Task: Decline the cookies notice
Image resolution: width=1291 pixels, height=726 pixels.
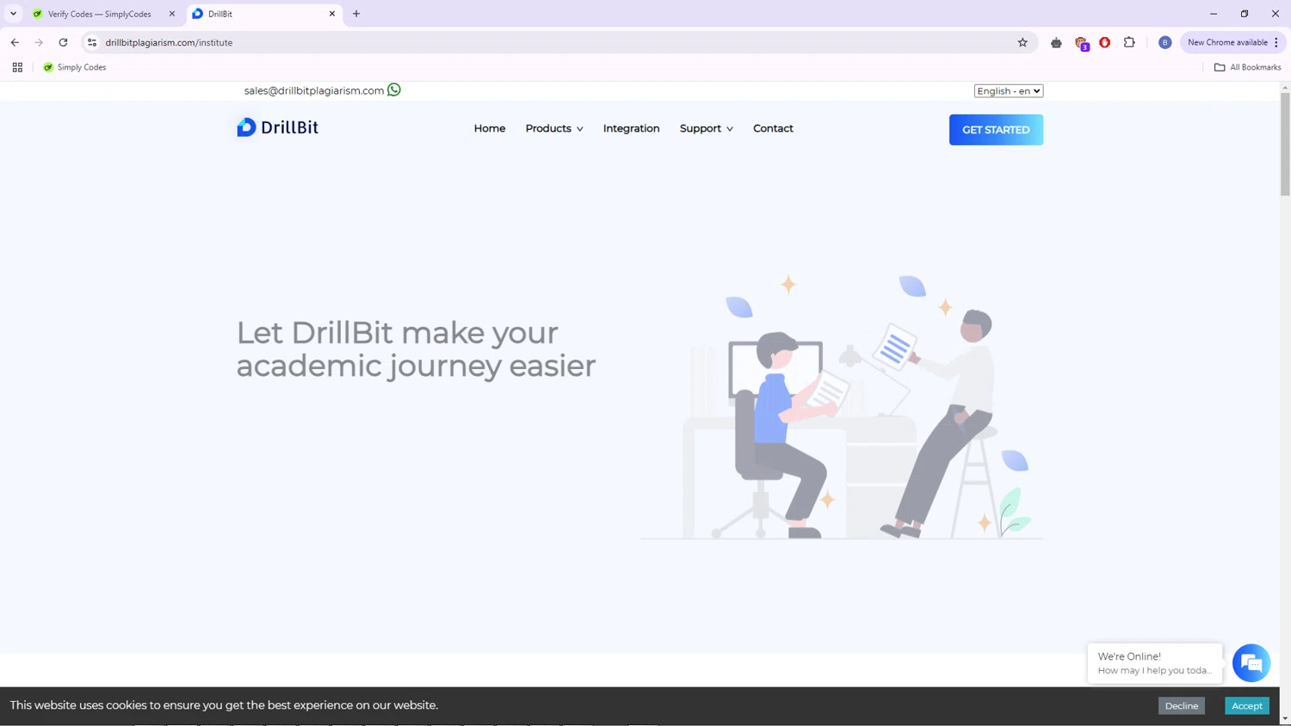Action: [1181, 705]
